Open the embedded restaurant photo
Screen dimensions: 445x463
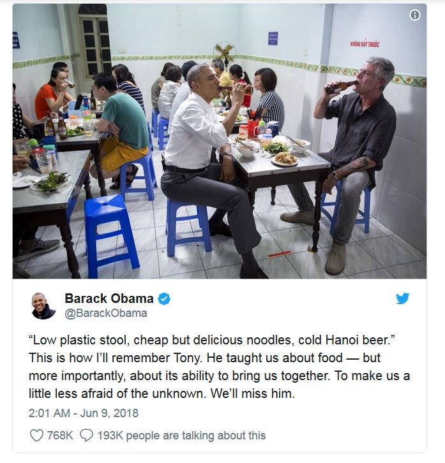click(220, 141)
